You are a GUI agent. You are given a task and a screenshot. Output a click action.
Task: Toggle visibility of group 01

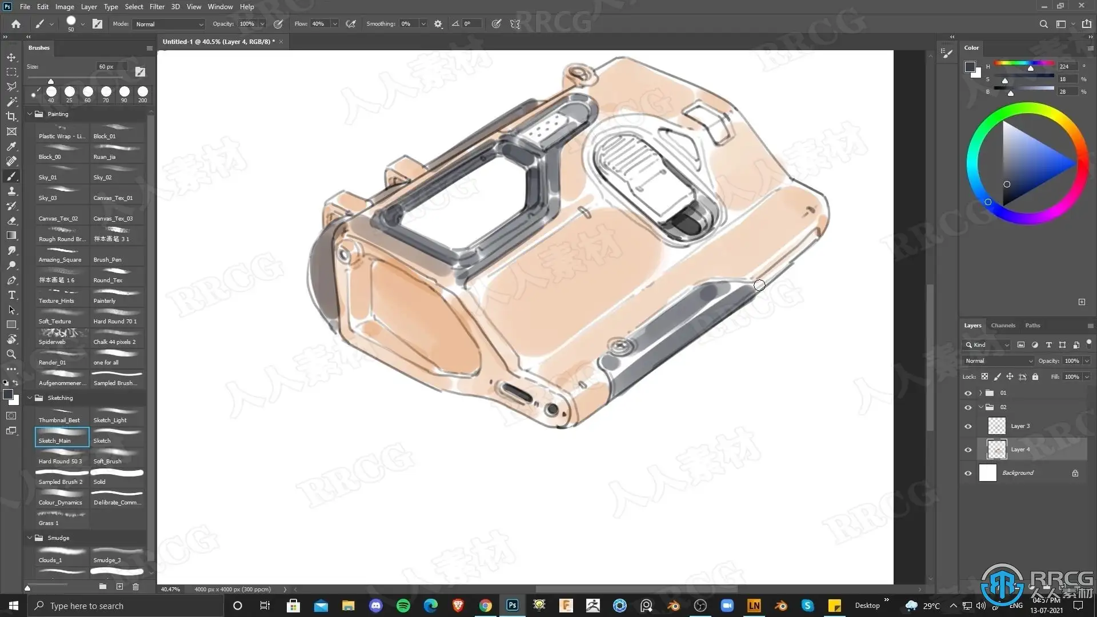click(x=968, y=393)
